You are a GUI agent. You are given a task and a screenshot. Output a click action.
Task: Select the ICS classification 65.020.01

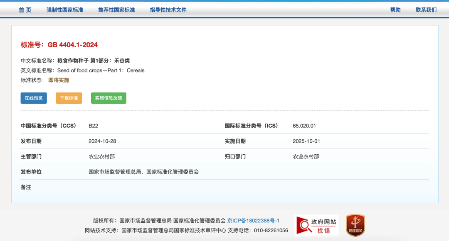(x=303, y=126)
